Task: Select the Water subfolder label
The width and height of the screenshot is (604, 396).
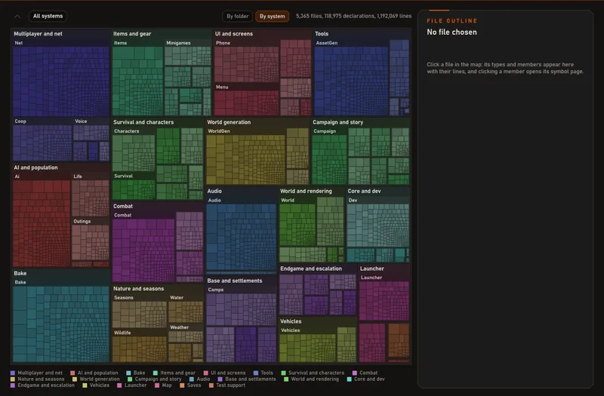Action: click(177, 297)
